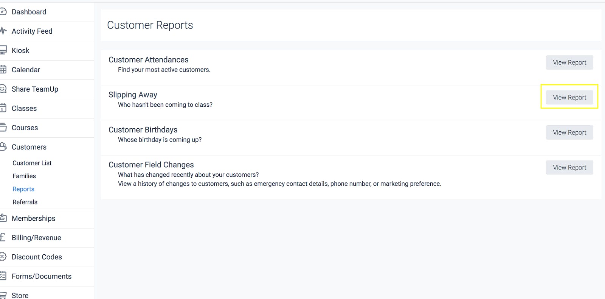View Report for Slipping Away
Viewport: 605px width, 299px height.
(569, 97)
